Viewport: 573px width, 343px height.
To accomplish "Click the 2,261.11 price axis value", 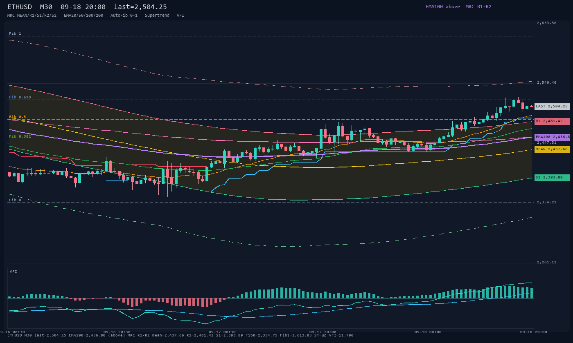I will pos(547,262).
